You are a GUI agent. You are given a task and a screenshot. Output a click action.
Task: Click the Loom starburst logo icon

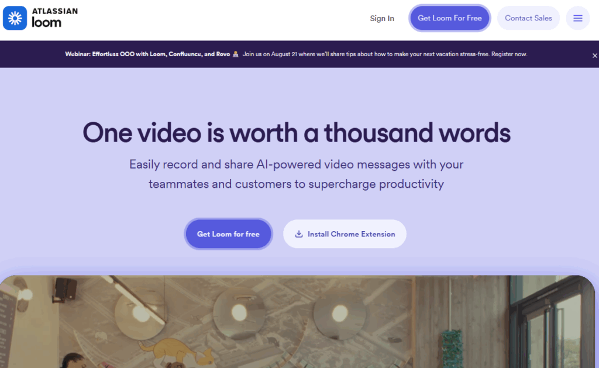pyautogui.click(x=15, y=18)
